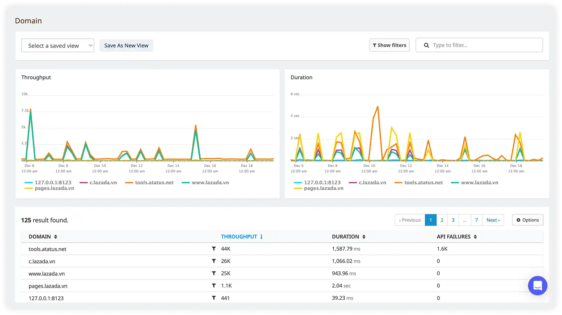The image size is (562, 315).
Task: Go to page 2 of results
Action: (442, 220)
